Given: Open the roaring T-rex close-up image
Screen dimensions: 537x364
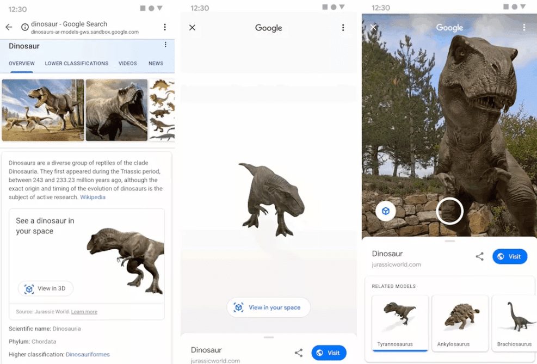Looking at the screenshot, I should pyautogui.click(x=116, y=110).
